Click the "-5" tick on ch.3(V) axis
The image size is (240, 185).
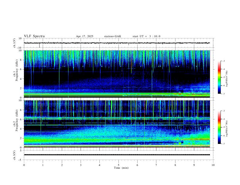coord(21,160)
